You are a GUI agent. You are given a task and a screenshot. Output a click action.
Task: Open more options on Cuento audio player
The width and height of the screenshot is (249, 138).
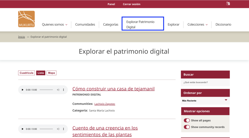(x=64, y=129)
